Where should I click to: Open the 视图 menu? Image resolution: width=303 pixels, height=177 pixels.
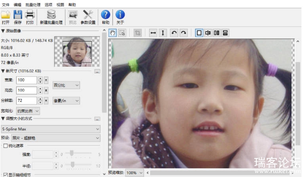[x=60, y=5]
